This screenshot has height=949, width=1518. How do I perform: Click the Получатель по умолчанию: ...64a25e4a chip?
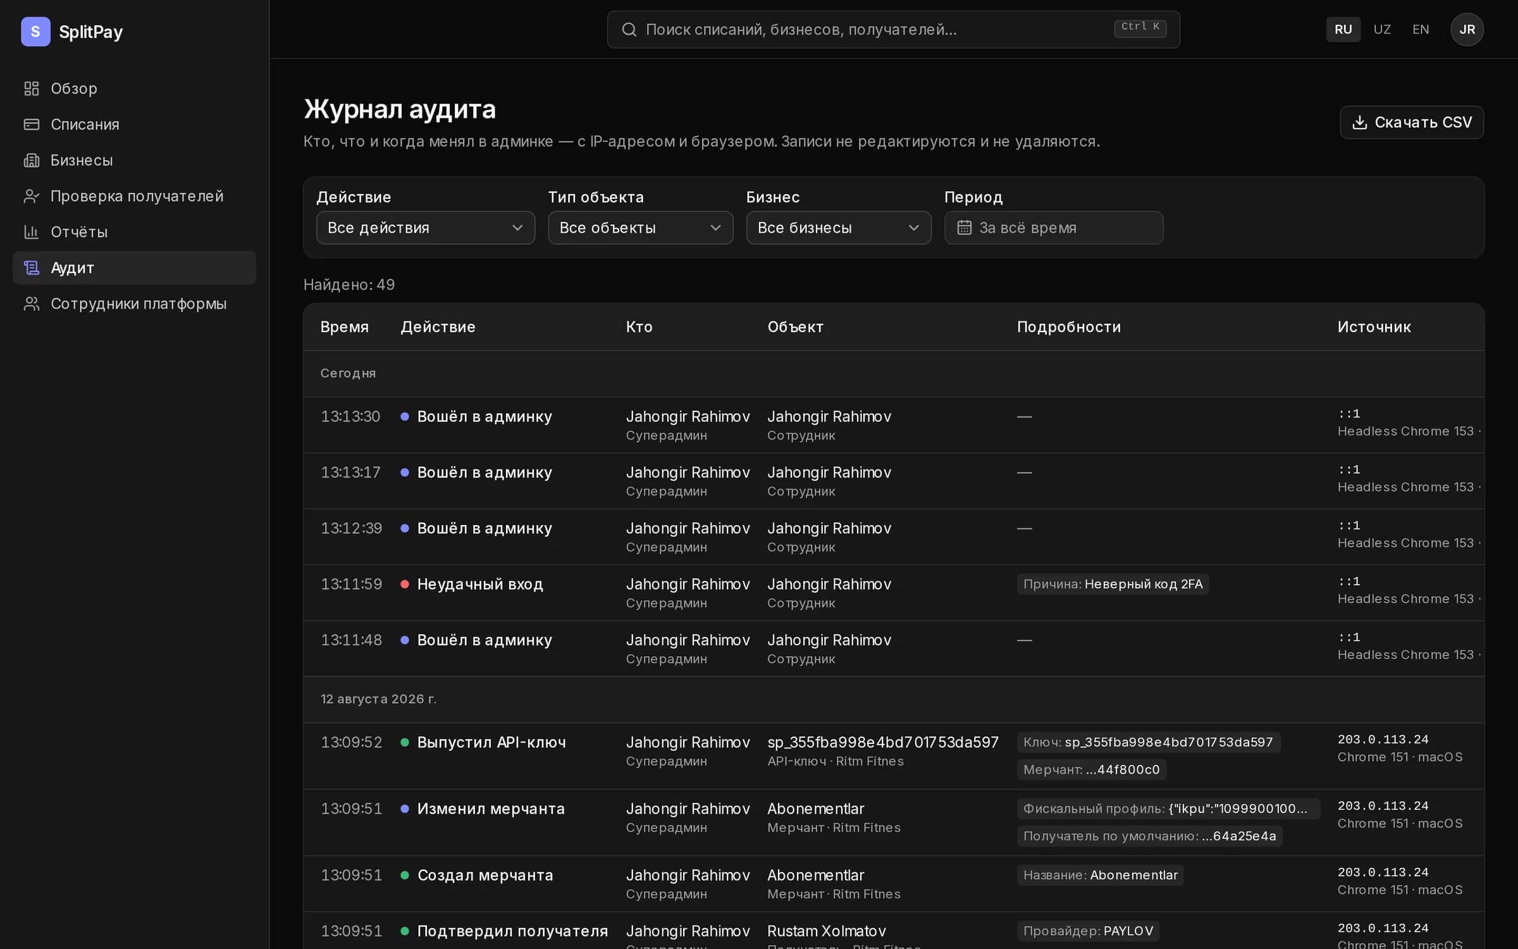tap(1149, 836)
